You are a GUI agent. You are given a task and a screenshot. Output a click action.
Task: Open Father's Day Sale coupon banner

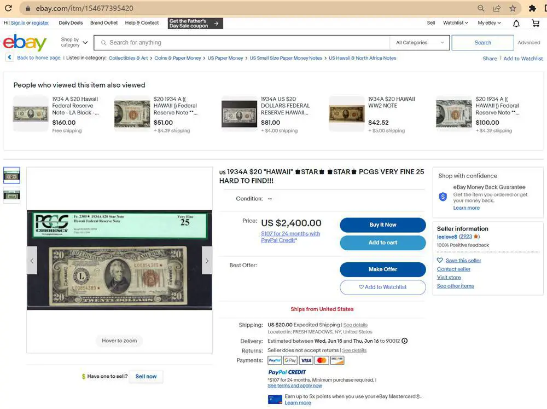[195, 24]
